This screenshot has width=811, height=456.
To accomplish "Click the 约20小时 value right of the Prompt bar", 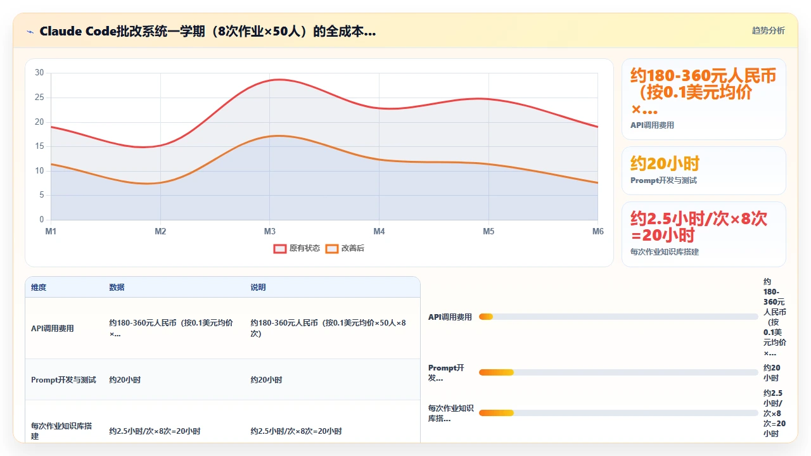I will click(772, 372).
